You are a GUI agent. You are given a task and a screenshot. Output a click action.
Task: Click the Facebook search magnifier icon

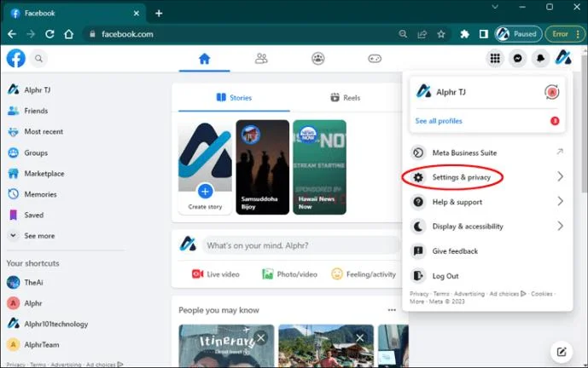[38, 59]
